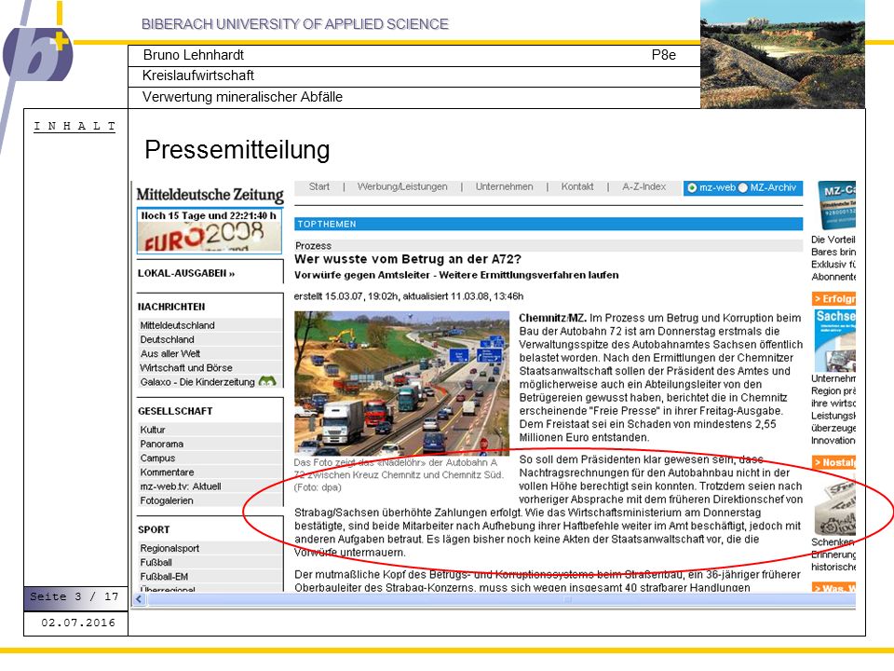Select the mz-web radio button
The height and width of the screenshot is (671, 894).
coord(692,187)
